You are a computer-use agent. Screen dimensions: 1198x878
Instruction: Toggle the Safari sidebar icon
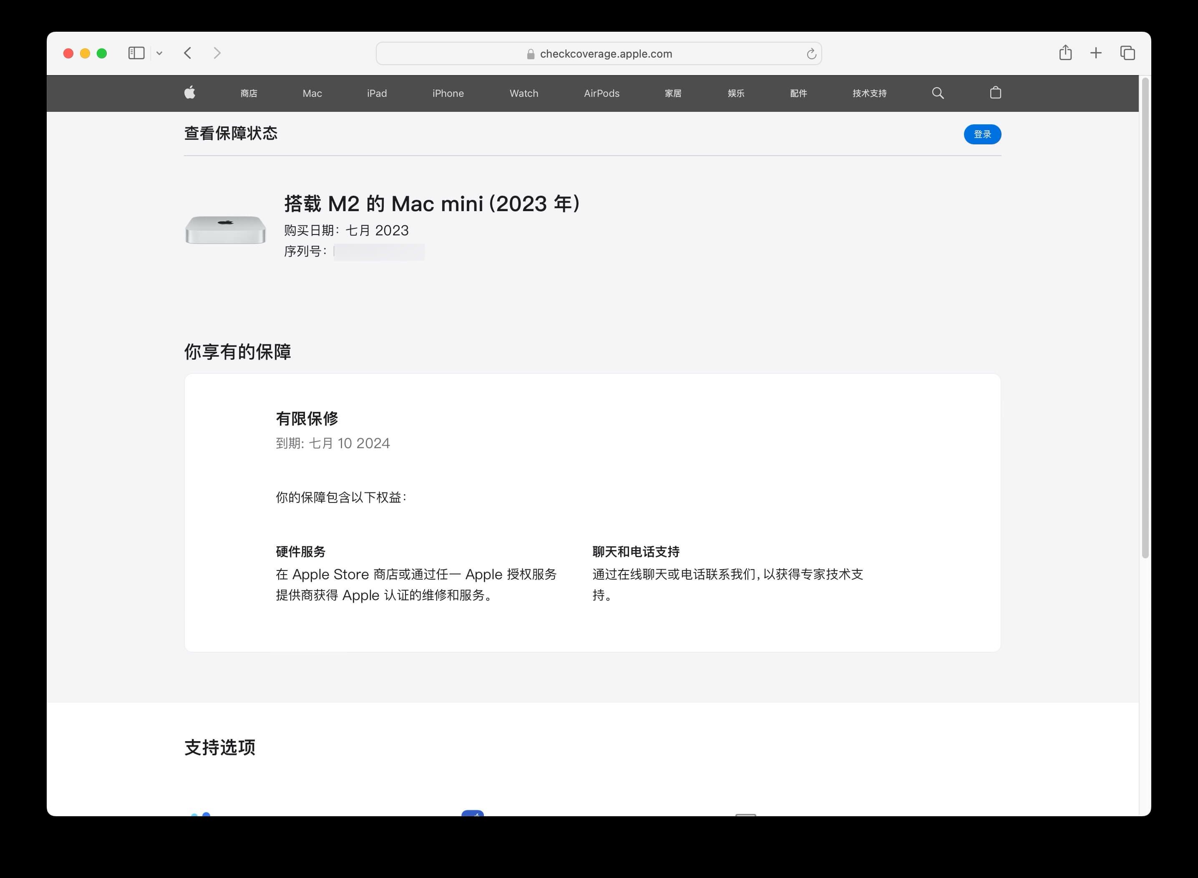(136, 53)
